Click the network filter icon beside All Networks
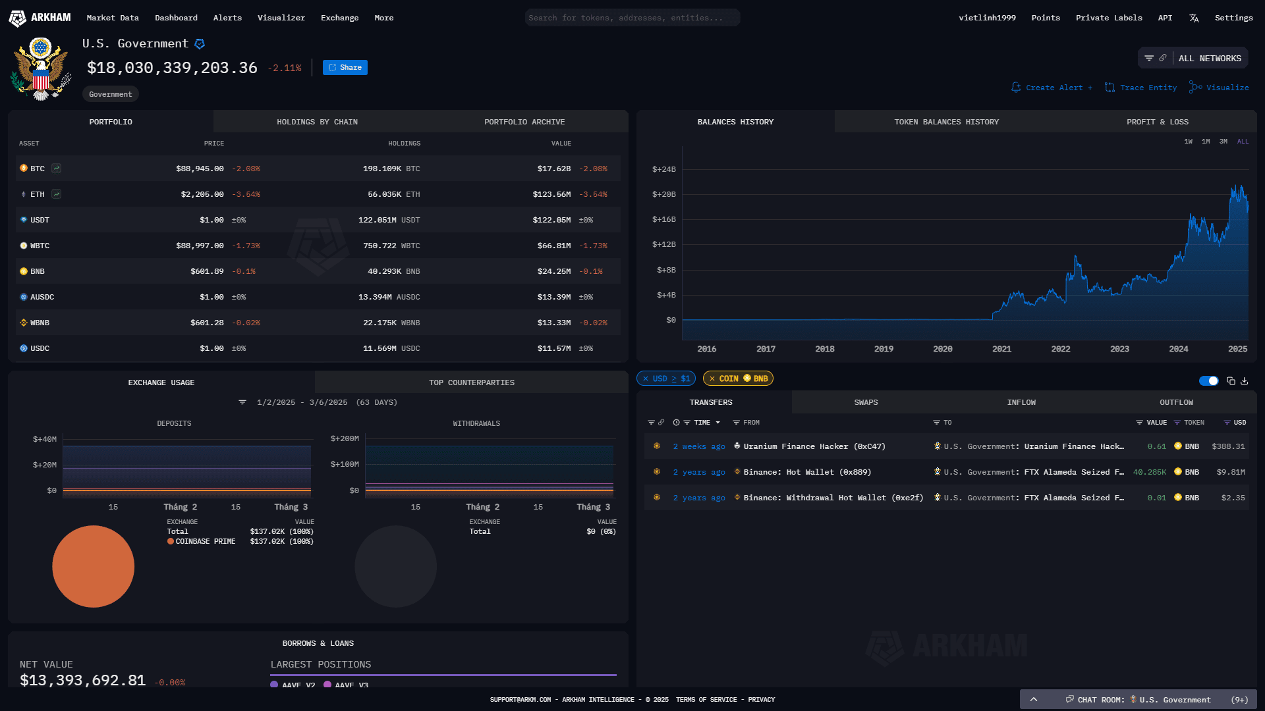The width and height of the screenshot is (1265, 711). [1149, 58]
